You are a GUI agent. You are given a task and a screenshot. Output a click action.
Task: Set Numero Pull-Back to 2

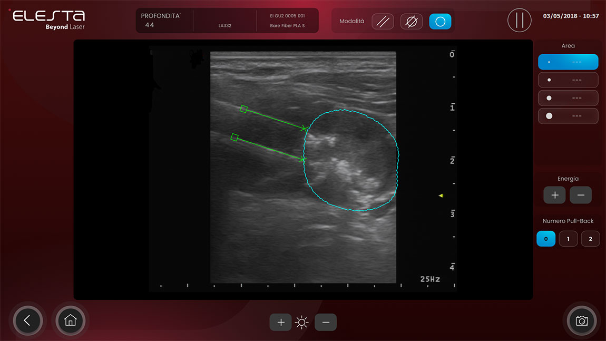pyautogui.click(x=590, y=239)
